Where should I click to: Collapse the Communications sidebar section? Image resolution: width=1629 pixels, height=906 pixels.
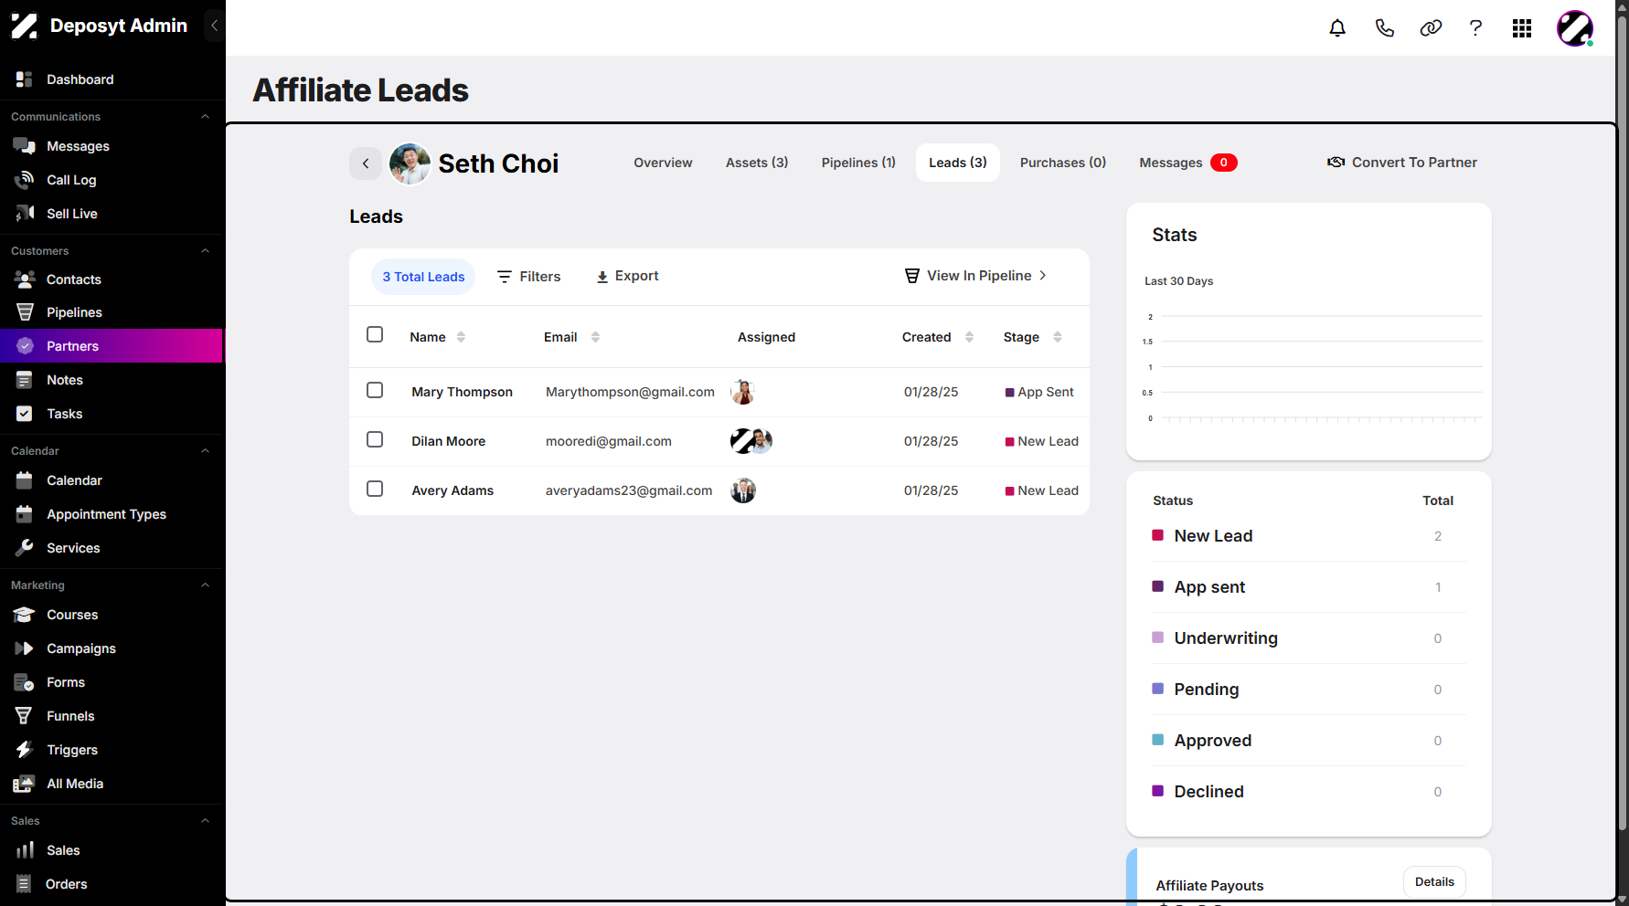click(206, 117)
